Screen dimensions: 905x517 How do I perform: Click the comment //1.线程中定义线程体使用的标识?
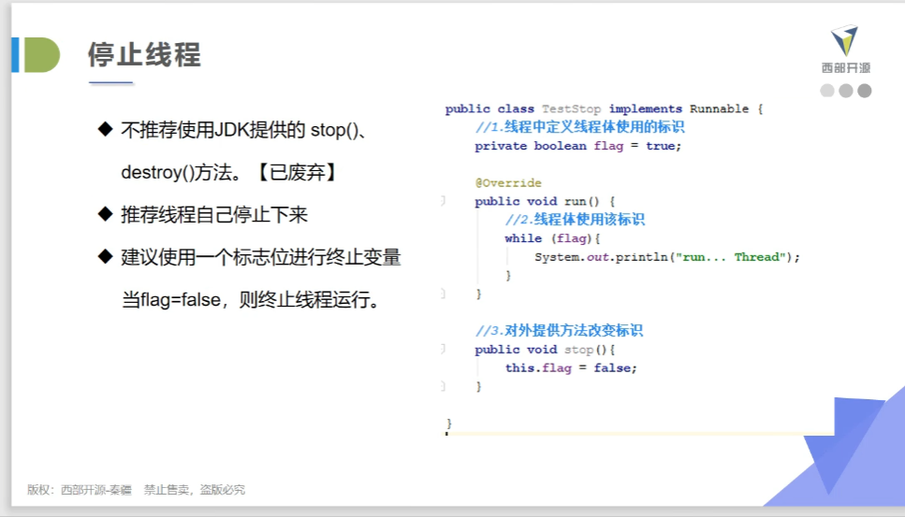579,127
